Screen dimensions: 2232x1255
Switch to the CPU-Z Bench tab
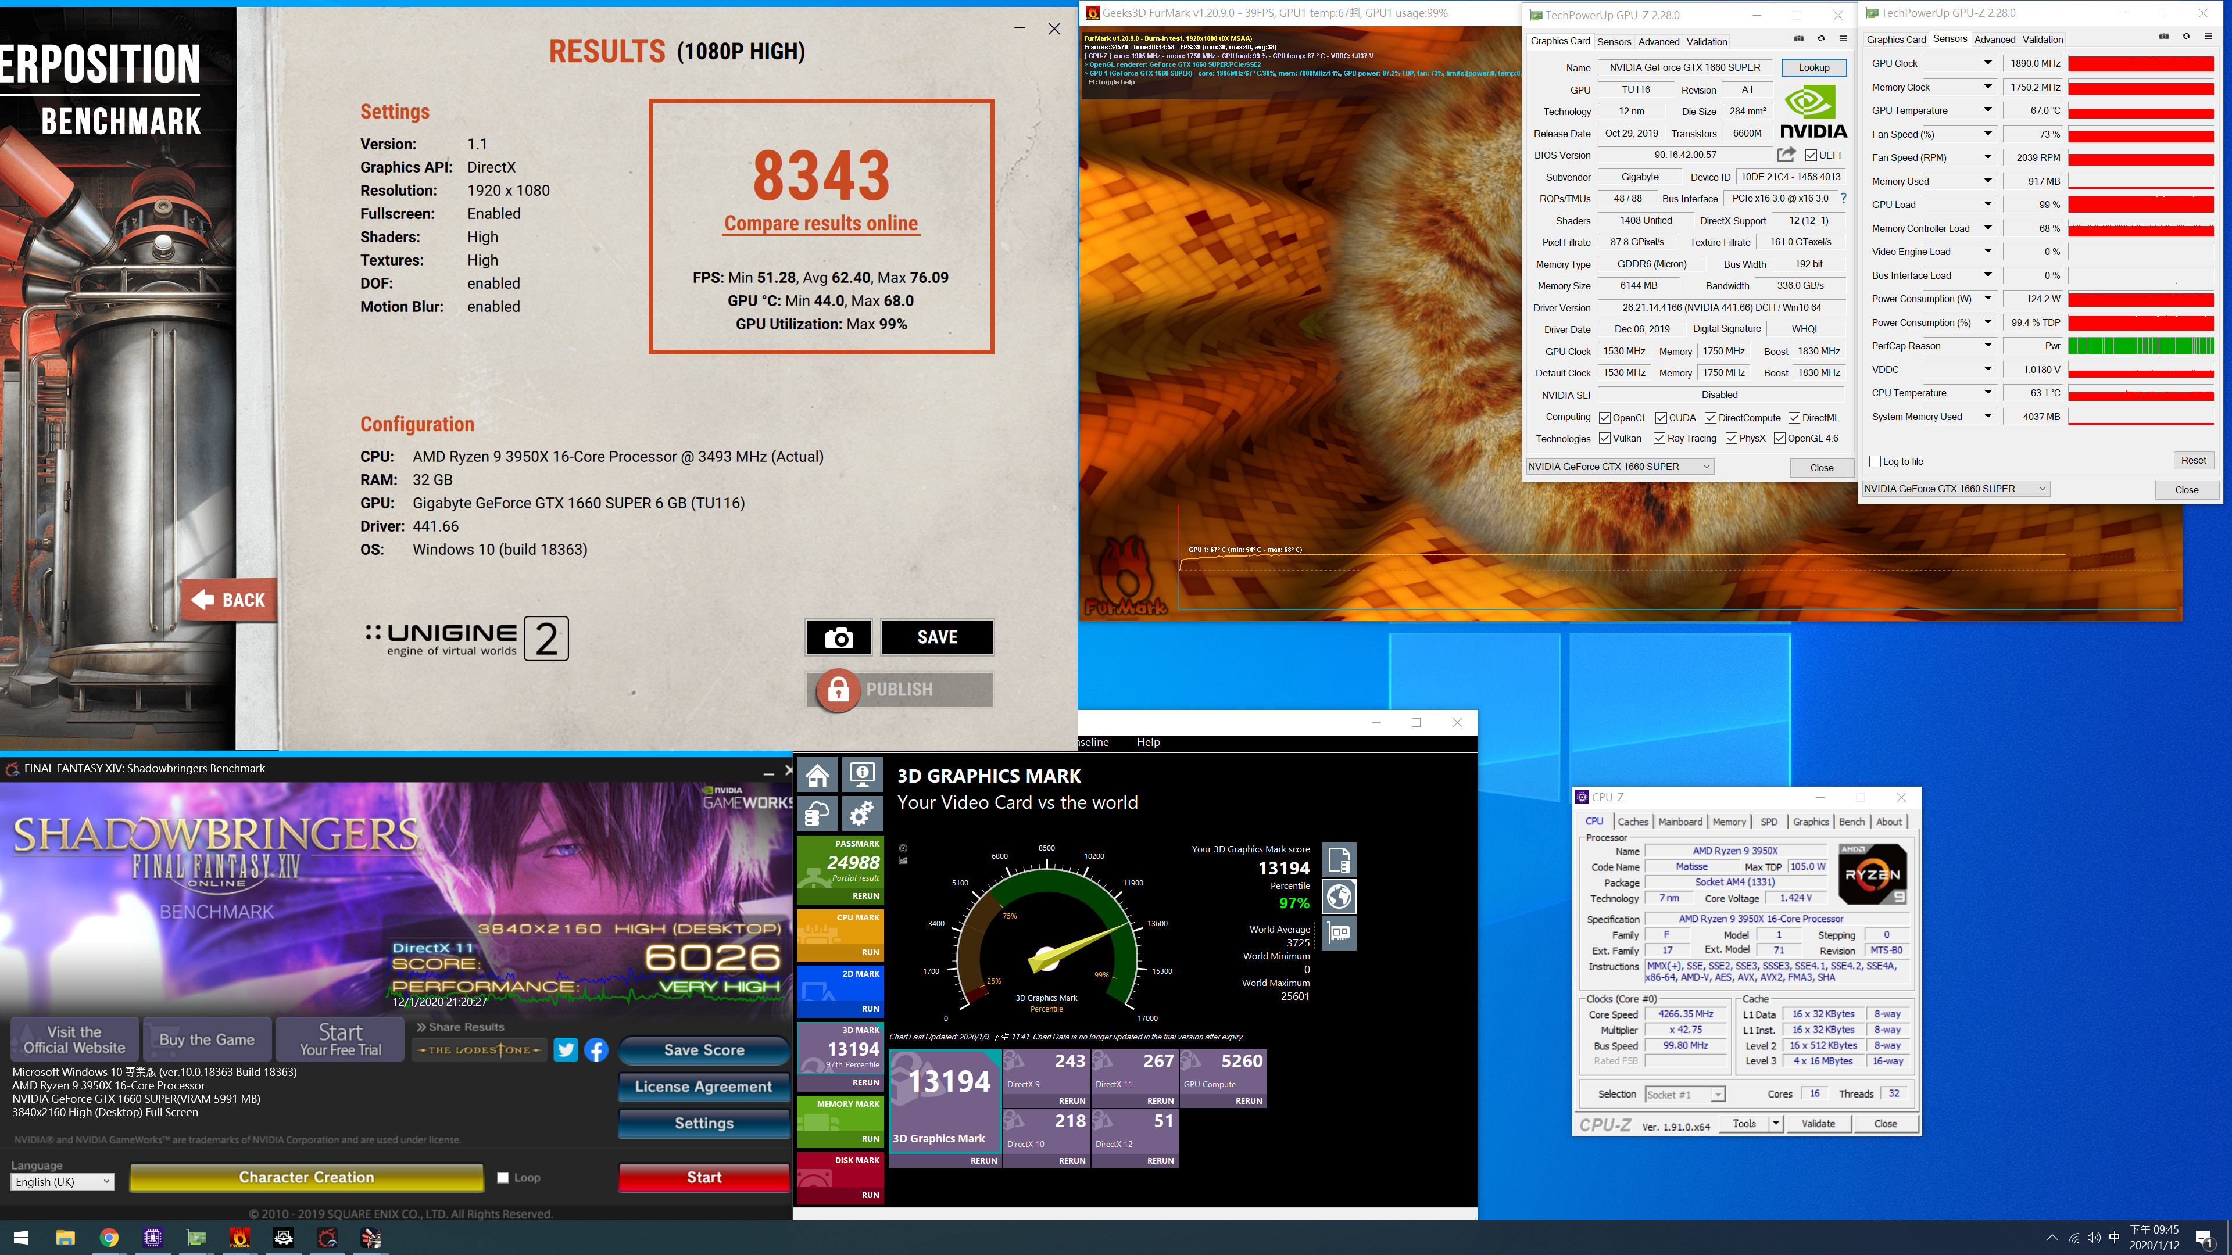tap(1852, 822)
